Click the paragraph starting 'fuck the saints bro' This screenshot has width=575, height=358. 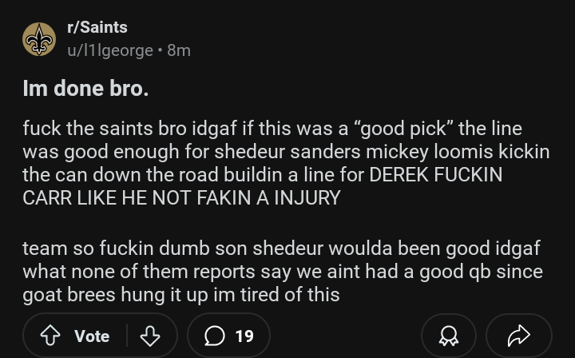(x=286, y=163)
